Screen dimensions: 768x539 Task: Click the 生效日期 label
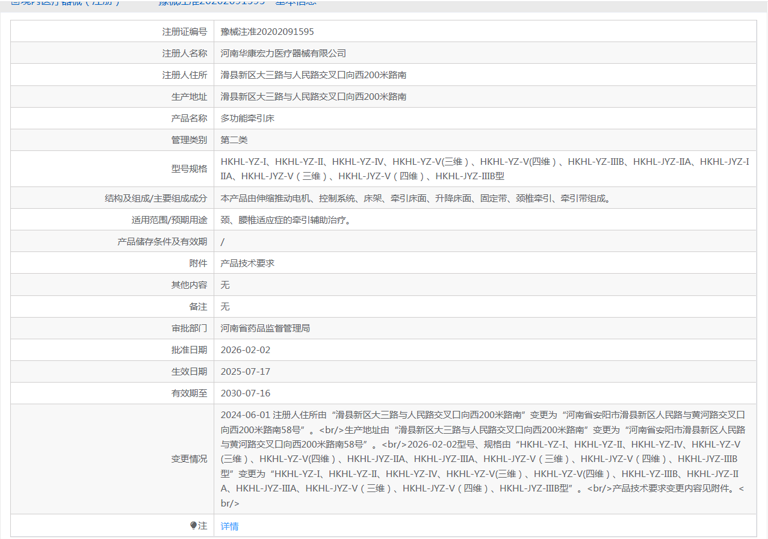point(189,372)
